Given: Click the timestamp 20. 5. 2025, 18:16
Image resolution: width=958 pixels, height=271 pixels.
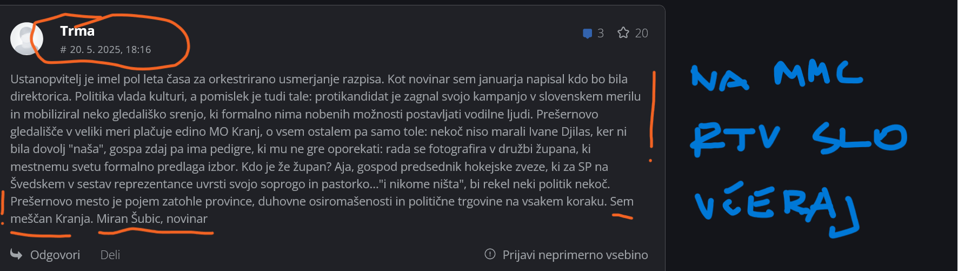Looking at the screenshot, I should point(110,50).
